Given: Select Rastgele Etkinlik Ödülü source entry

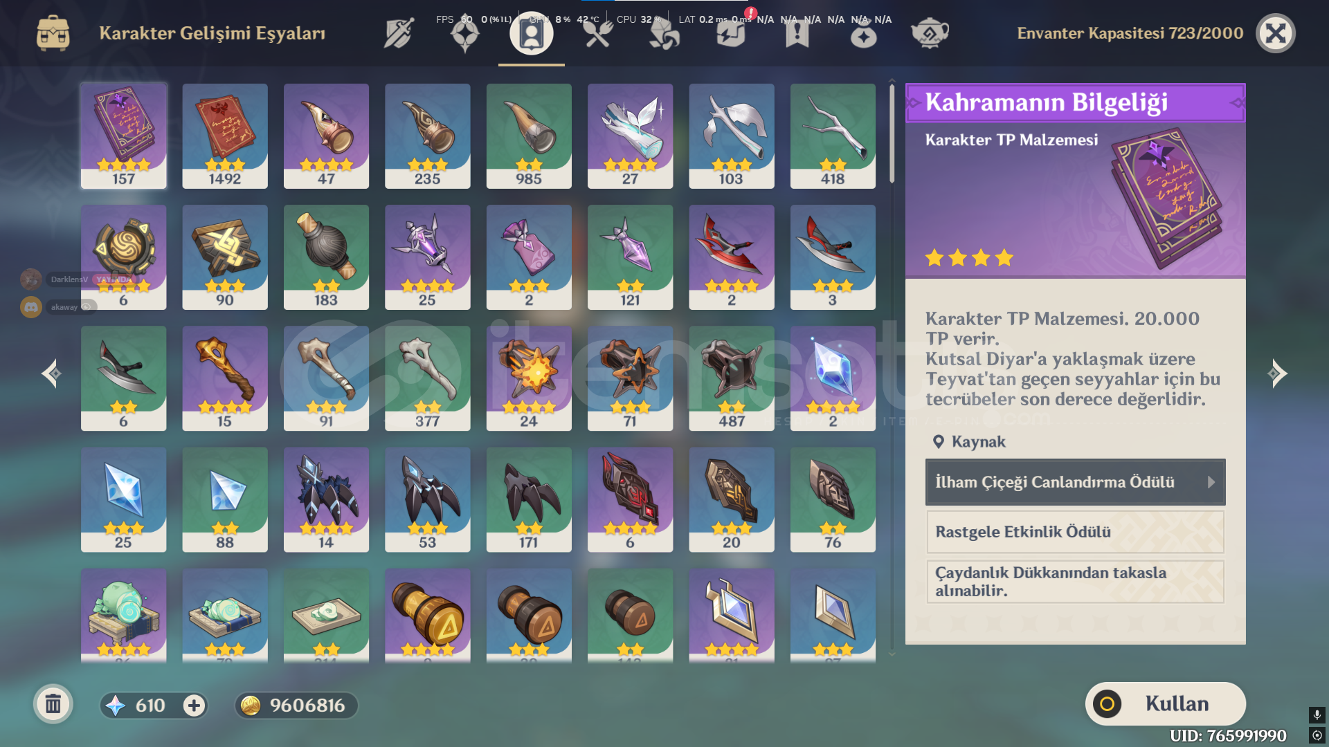Looking at the screenshot, I should [1075, 532].
